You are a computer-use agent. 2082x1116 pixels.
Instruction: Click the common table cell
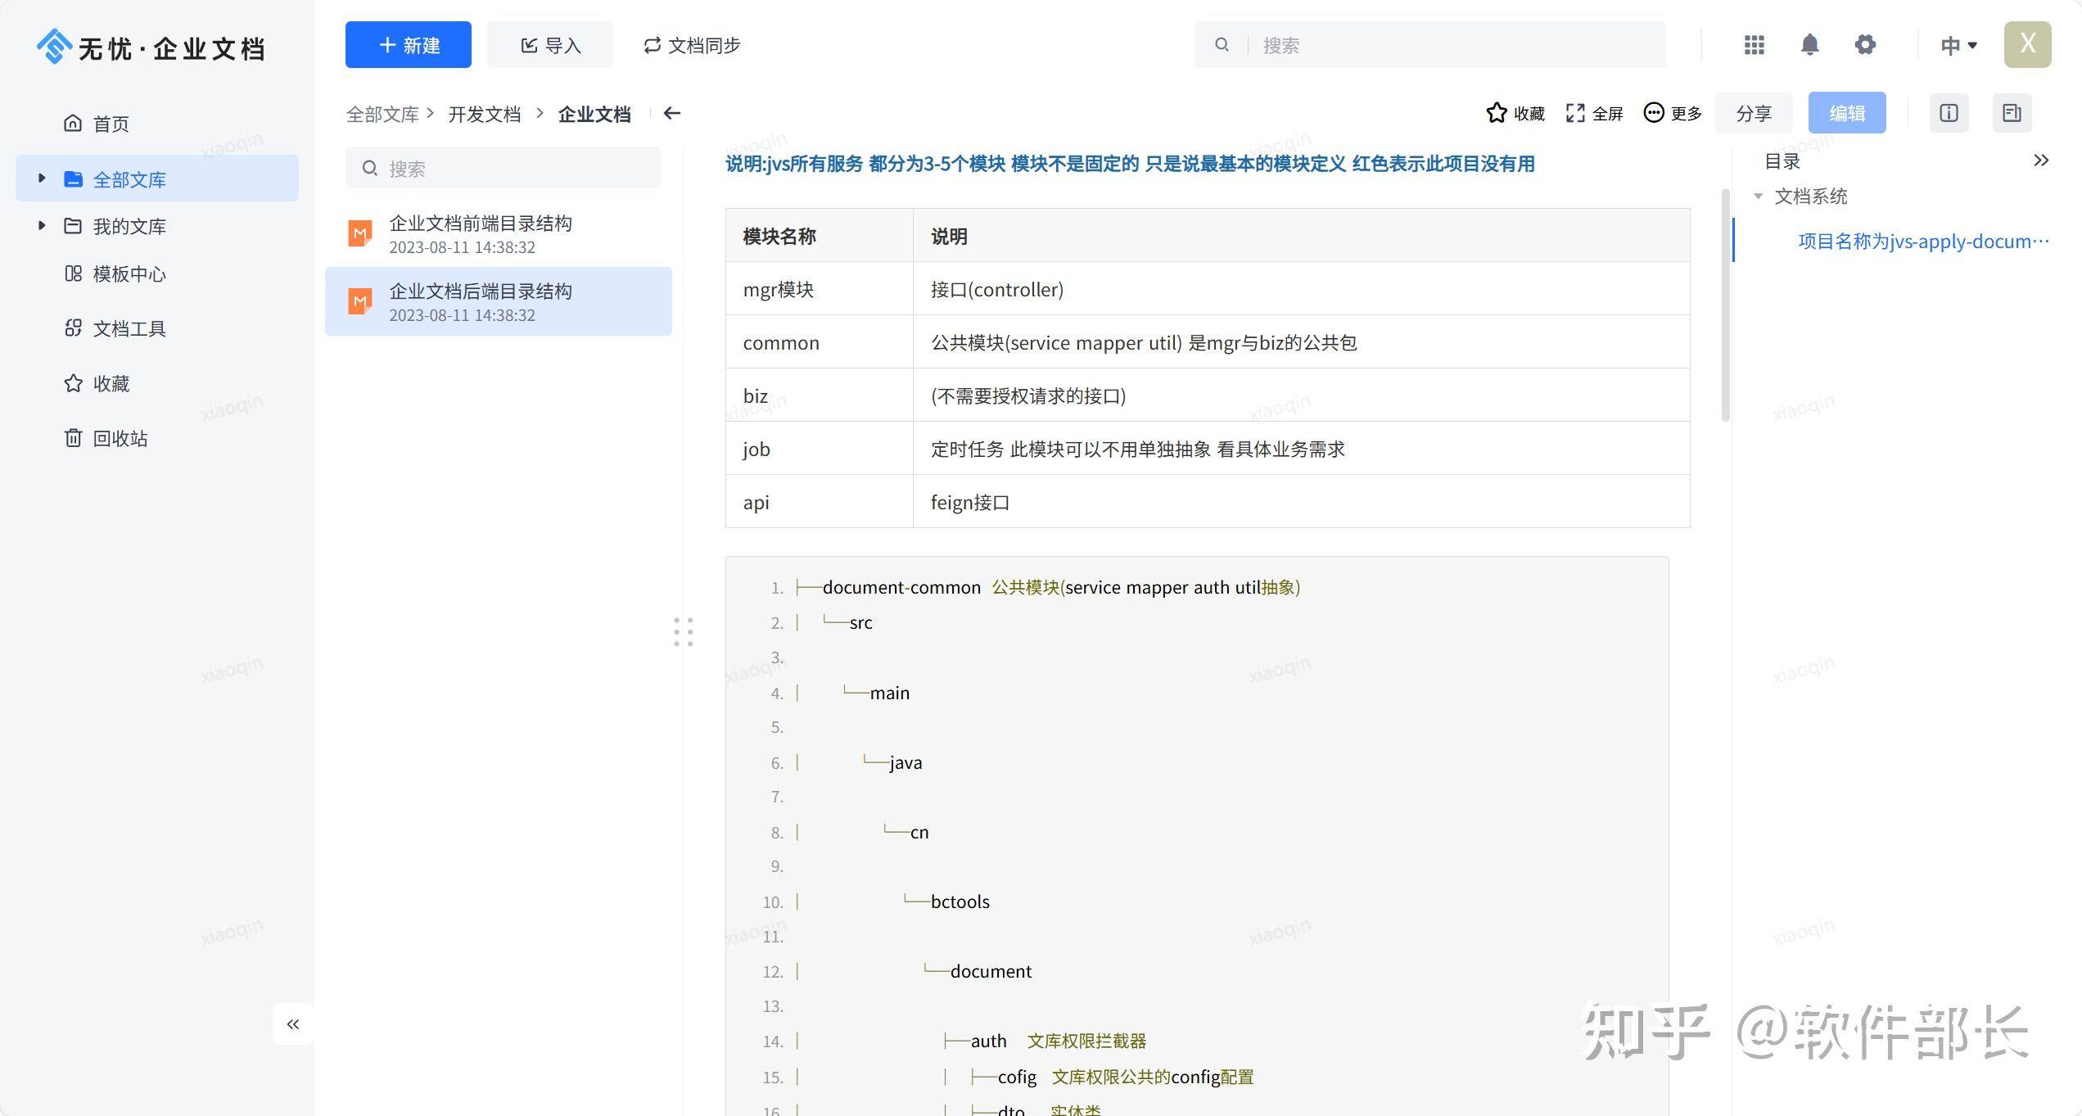click(820, 342)
